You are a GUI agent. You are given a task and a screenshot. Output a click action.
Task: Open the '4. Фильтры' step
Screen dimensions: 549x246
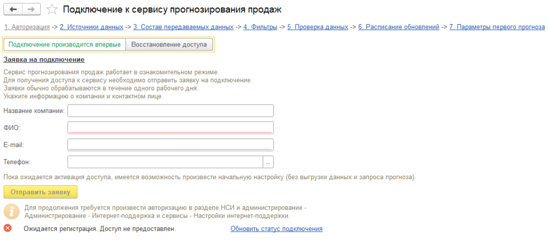(260, 27)
